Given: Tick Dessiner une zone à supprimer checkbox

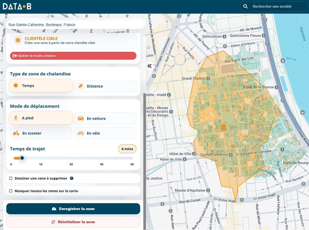Looking at the screenshot, I should pos(11,178).
